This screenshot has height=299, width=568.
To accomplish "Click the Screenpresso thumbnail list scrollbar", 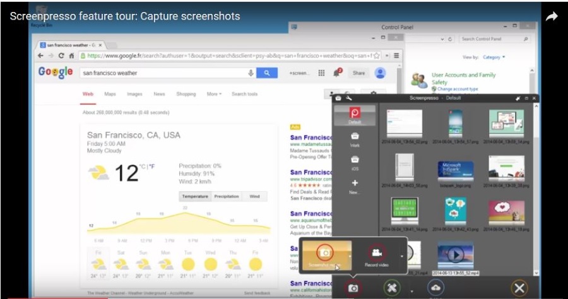I will point(536,190).
